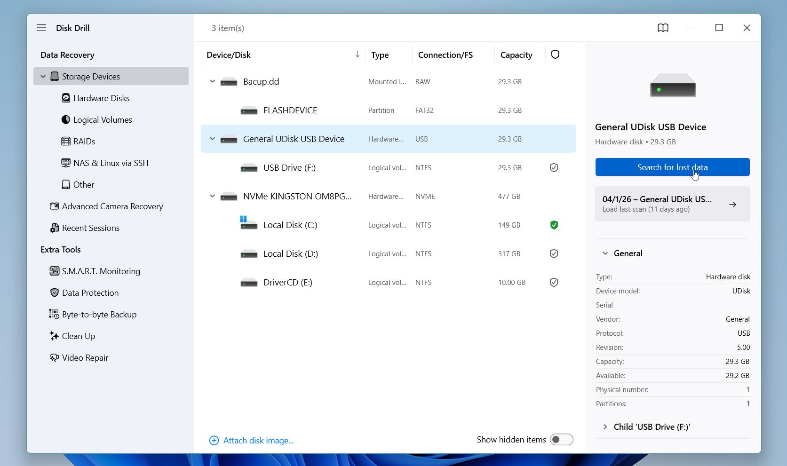
Task: Click the Attach disk image link
Action: click(258, 440)
